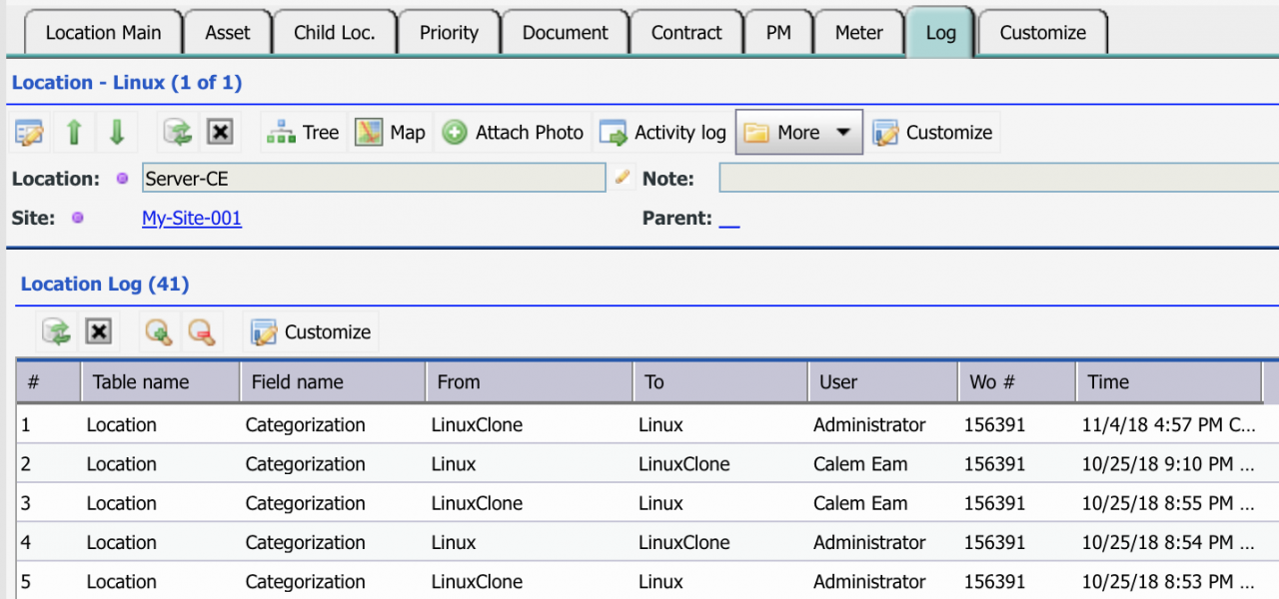Attach Photo to this location

click(513, 133)
